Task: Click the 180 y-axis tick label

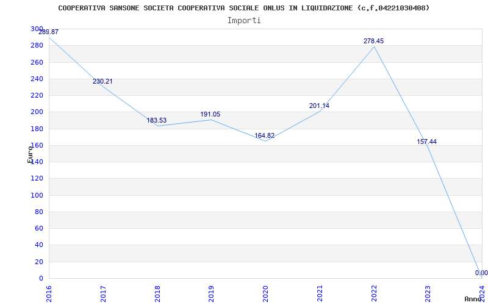Action: [37, 129]
